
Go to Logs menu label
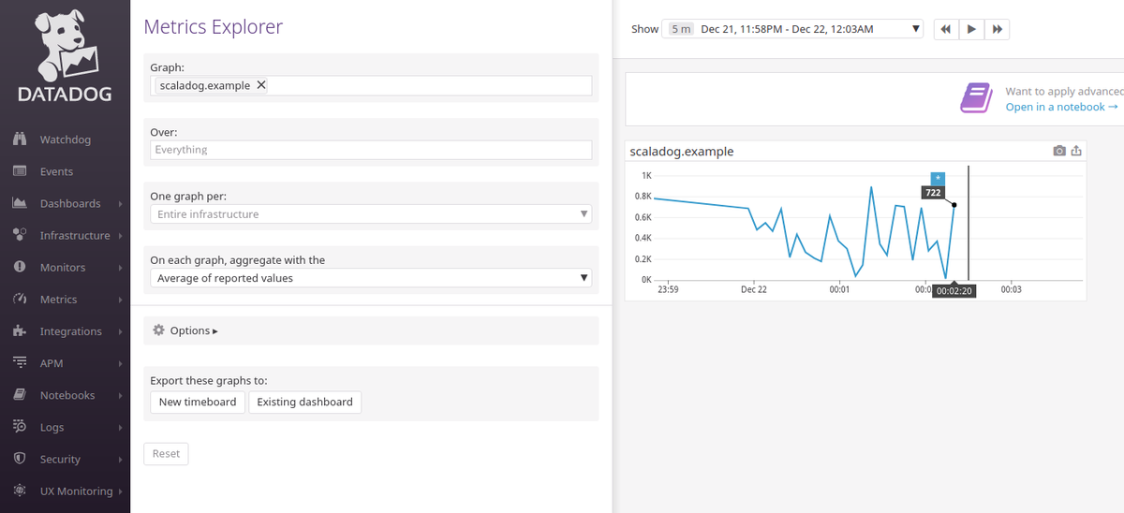52,427
